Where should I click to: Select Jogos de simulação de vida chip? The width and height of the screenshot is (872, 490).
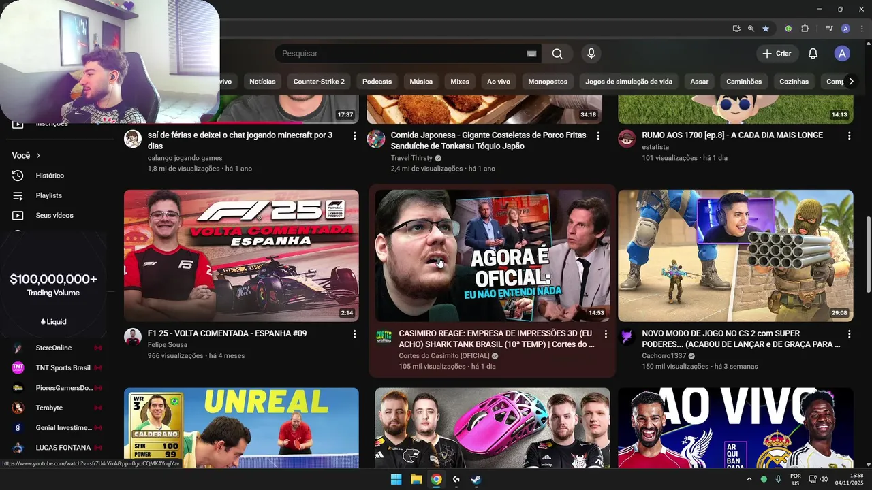point(629,82)
